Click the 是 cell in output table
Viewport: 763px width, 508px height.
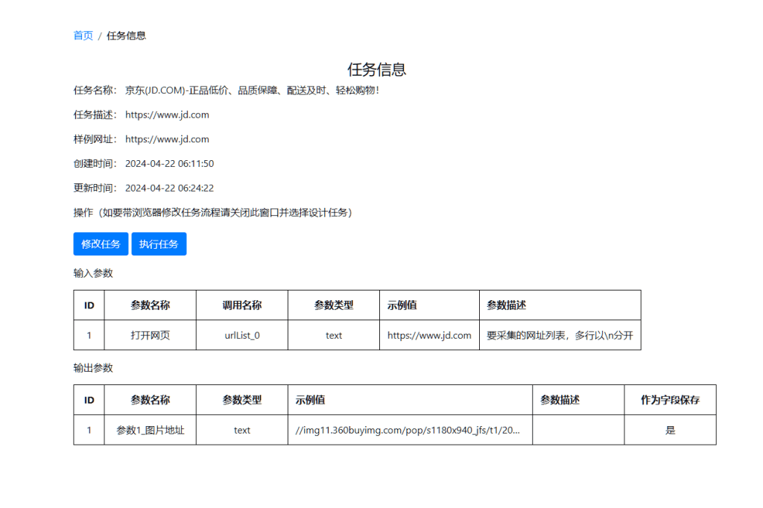670,430
